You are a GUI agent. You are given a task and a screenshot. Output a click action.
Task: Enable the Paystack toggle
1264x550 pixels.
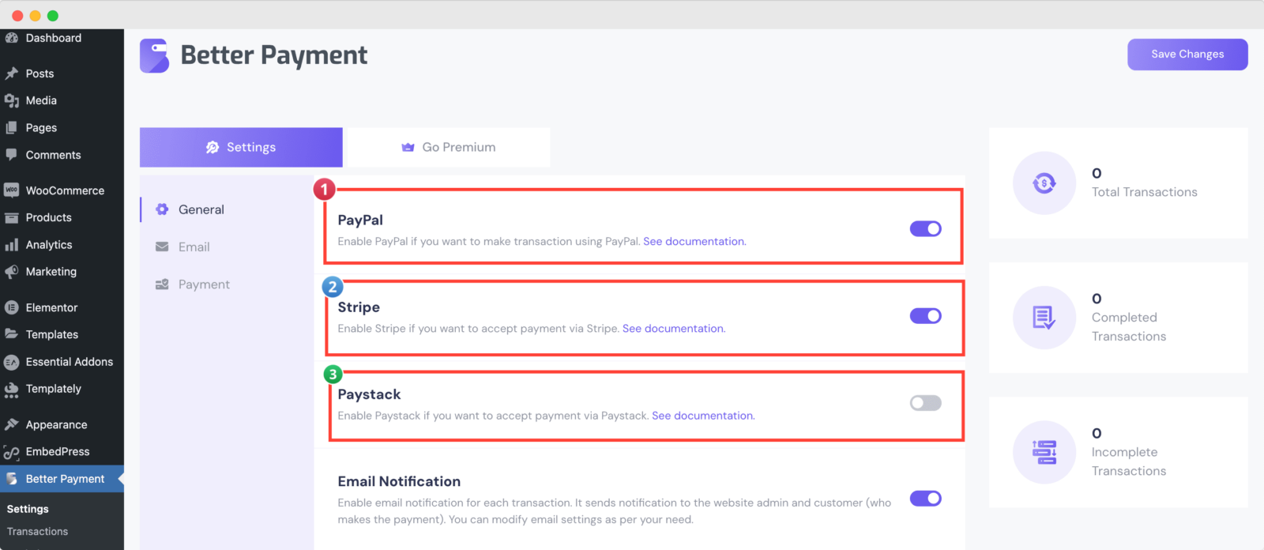tap(926, 403)
